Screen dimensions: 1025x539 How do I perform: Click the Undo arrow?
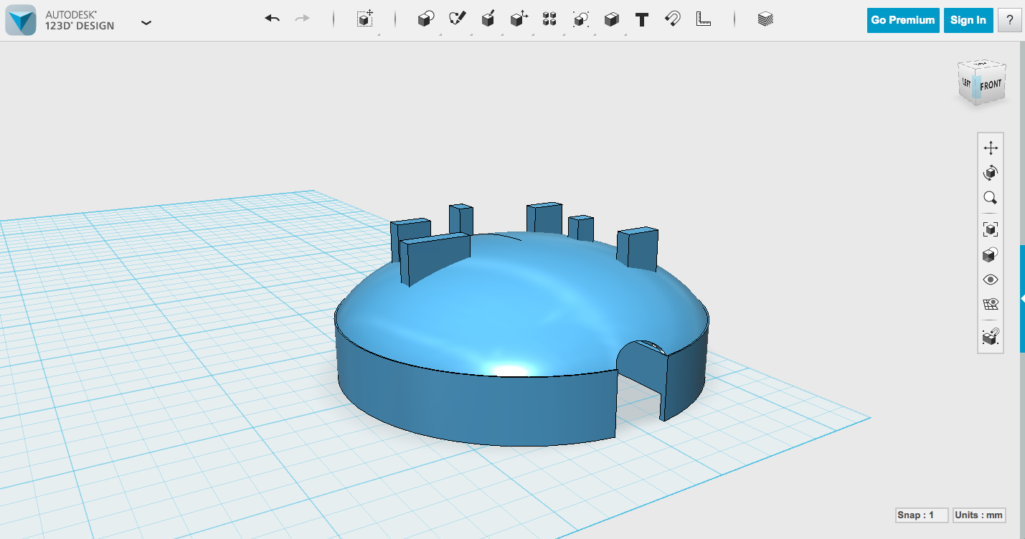(272, 18)
